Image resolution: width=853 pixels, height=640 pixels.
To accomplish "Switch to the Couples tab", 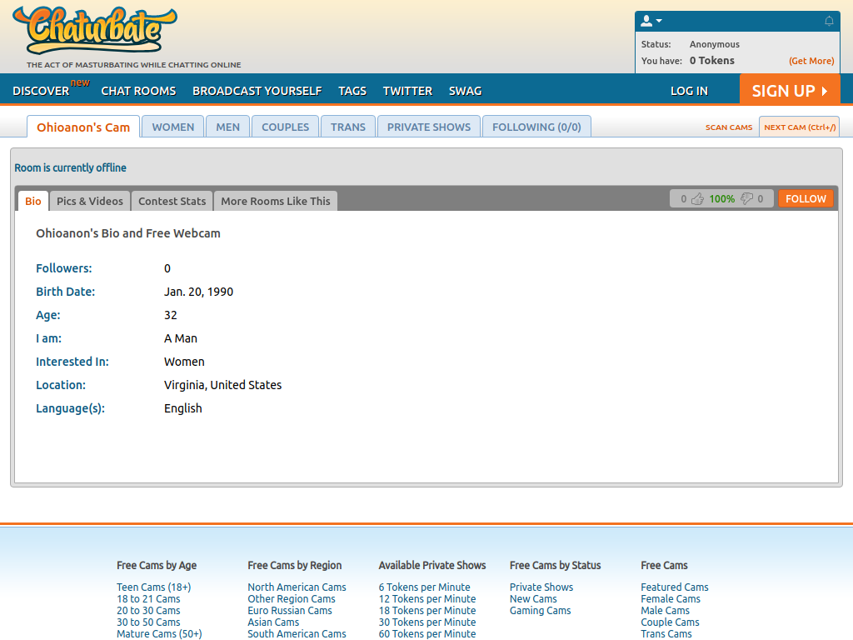I will tap(285, 127).
